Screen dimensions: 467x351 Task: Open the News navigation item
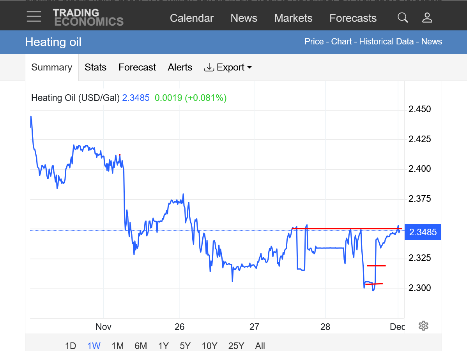(244, 18)
